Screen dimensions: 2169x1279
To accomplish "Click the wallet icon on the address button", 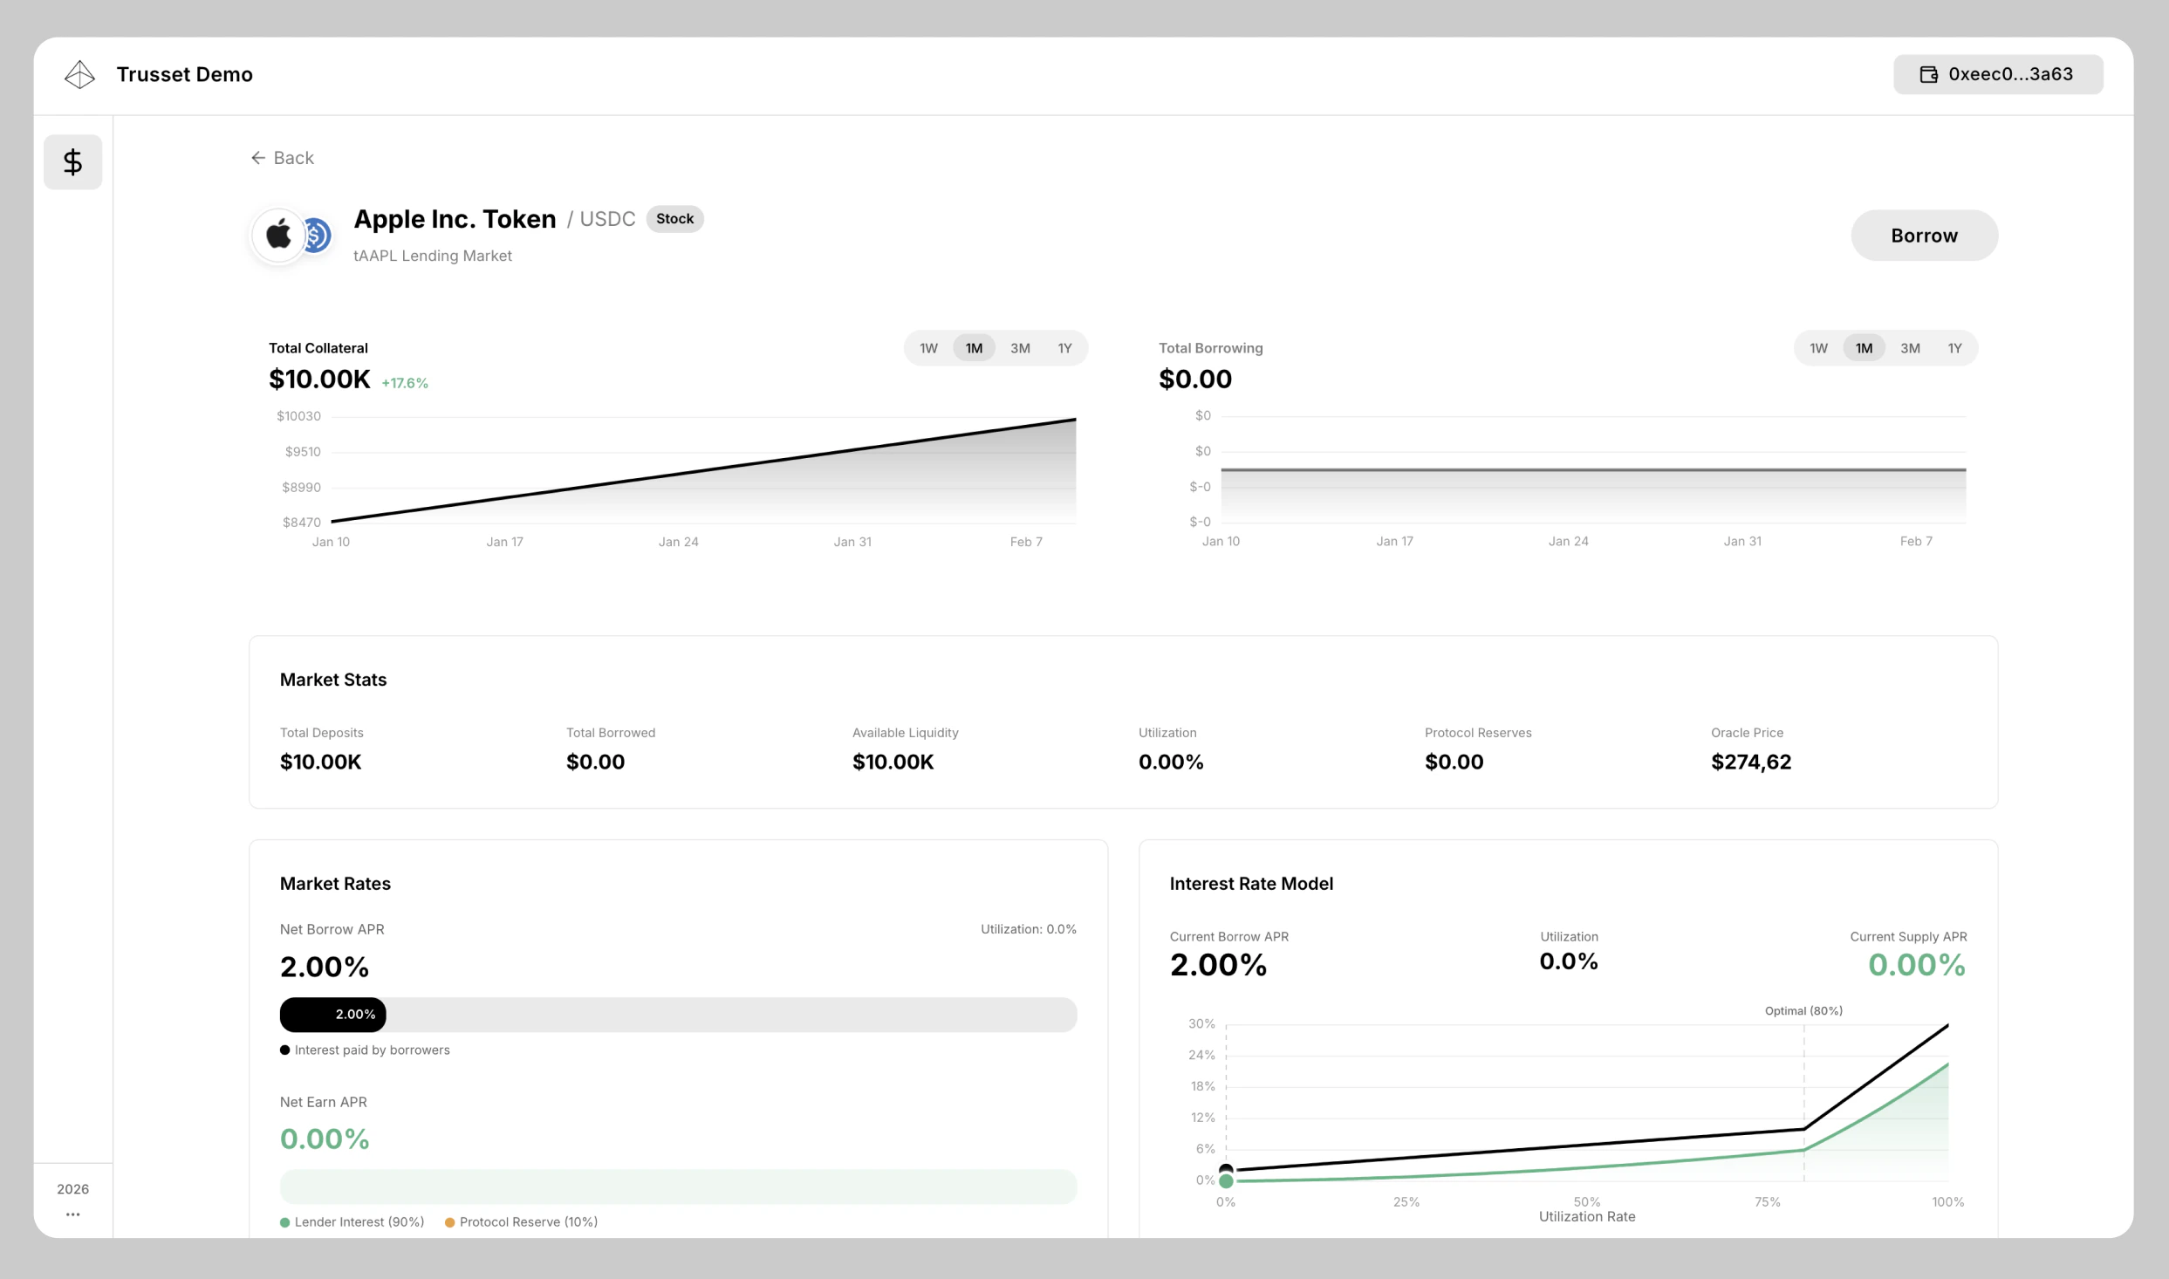I will (1927, 74).
